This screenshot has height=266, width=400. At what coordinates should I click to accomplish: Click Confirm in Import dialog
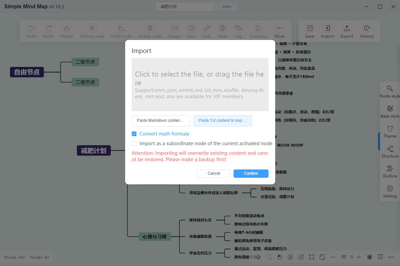click(251, 173)
